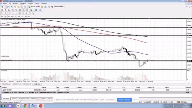This screenshot has height=108, width=192.
Task: Expand the arrows tool dropdown arrow
Action: (x=35, y=13)
